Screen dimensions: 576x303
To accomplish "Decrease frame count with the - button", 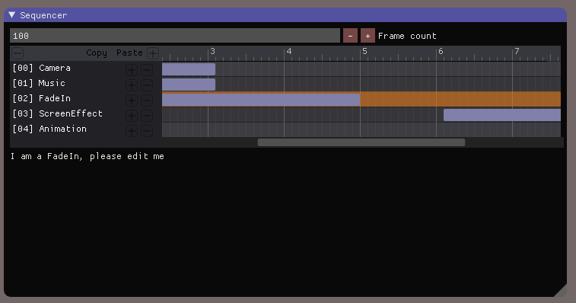I will 350,36.
